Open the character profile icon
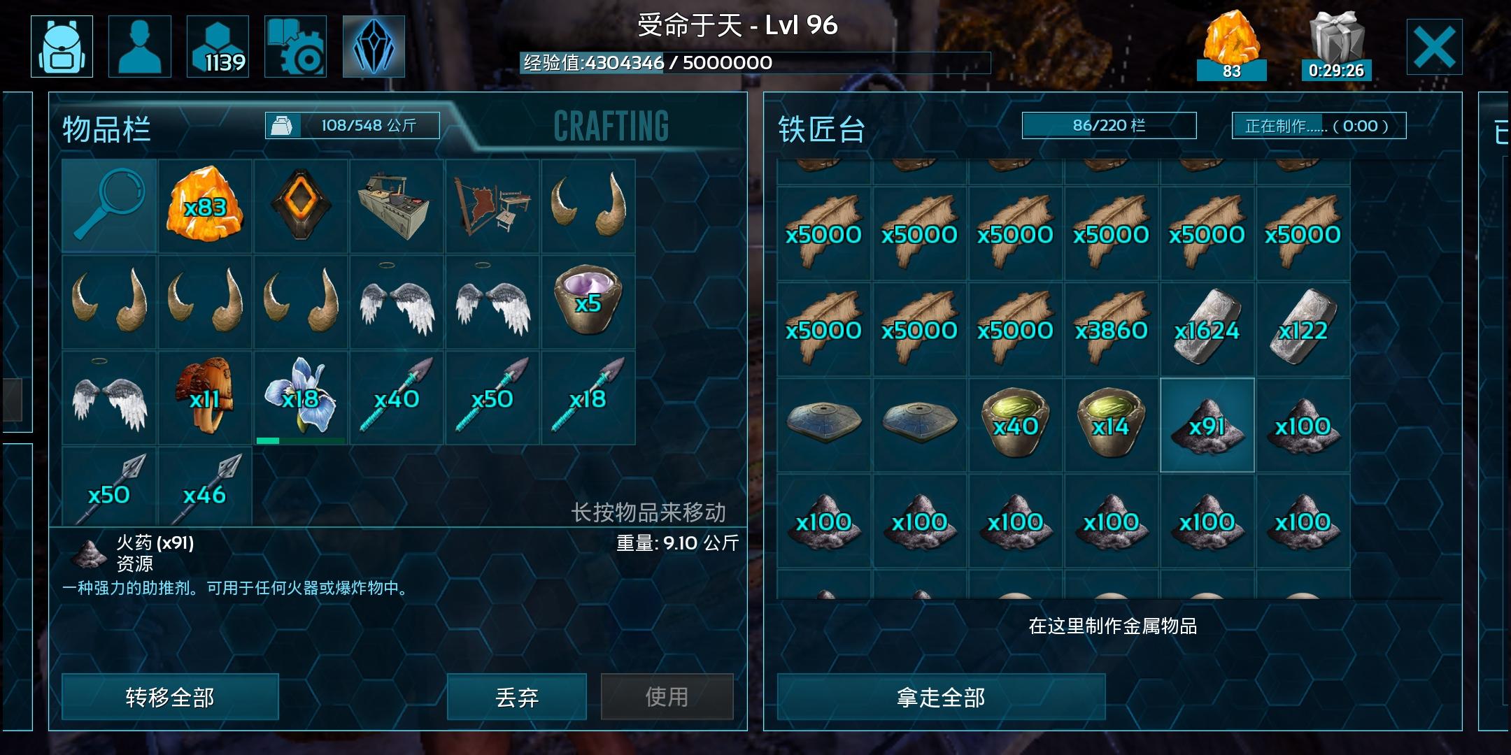 (x=140, y=46)
